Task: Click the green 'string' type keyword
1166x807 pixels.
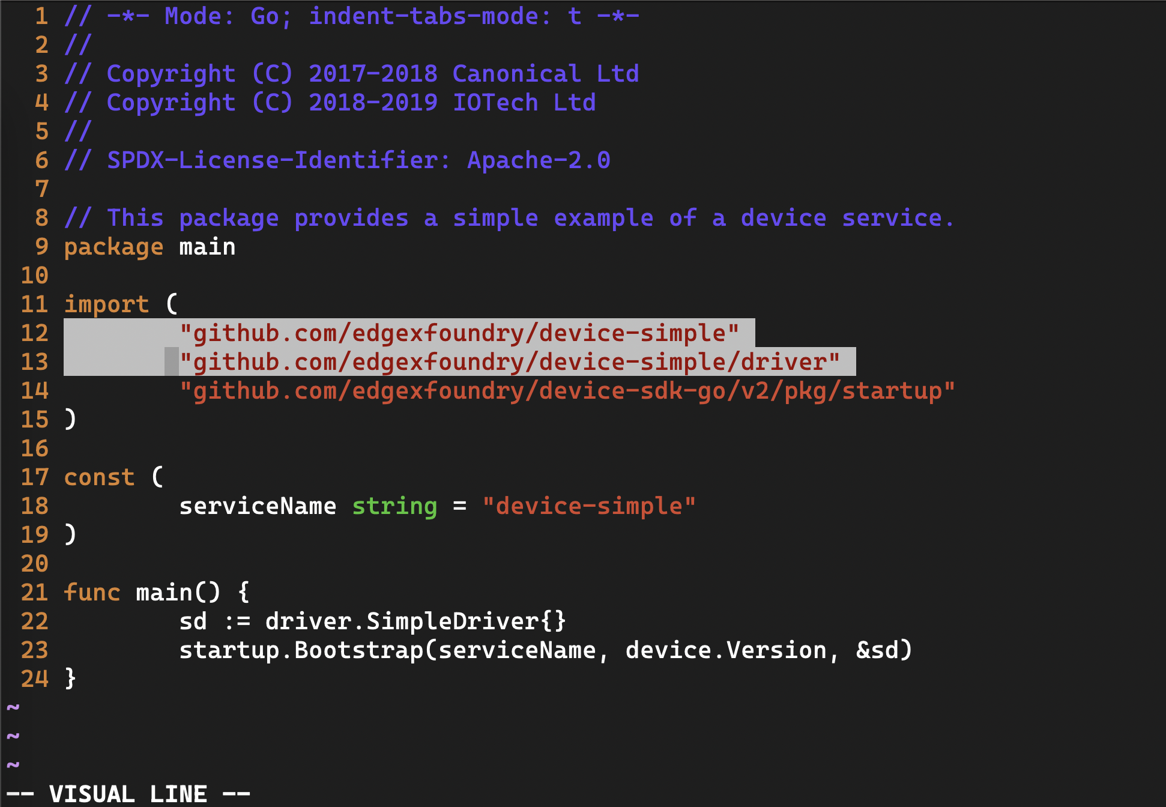Action: 394,506
